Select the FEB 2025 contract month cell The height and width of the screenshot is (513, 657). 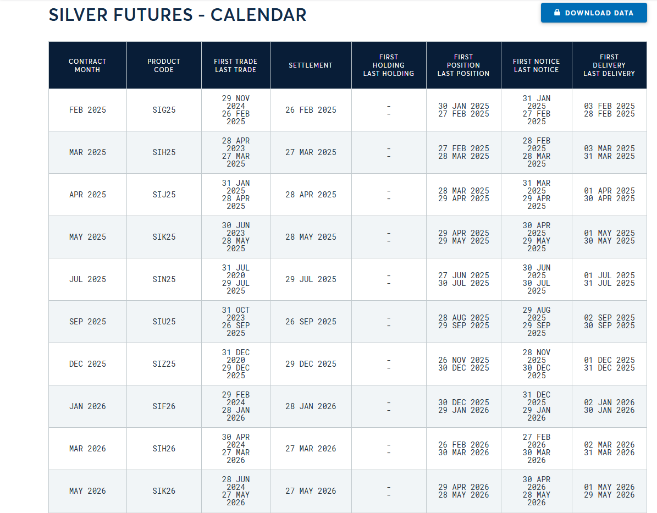[x=87, y=110]
